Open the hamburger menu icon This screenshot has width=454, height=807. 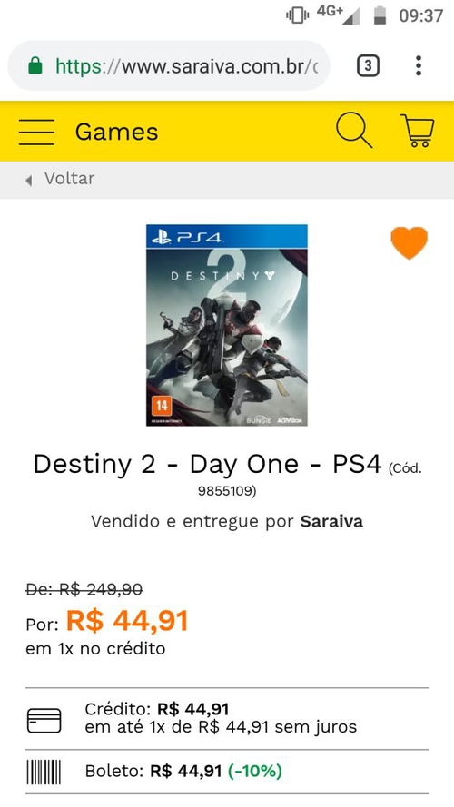[36, 133]
